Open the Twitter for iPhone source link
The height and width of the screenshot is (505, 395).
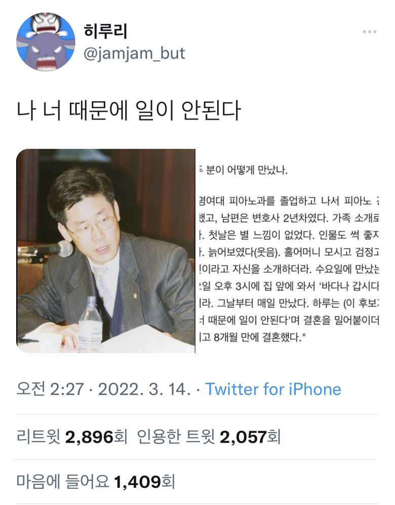point(273,389)
